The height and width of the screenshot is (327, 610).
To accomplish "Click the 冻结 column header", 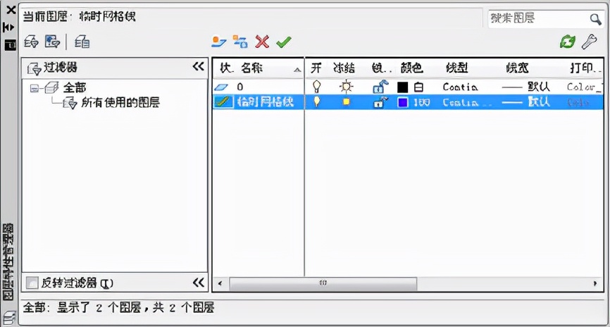I will [x=344, y=68].
